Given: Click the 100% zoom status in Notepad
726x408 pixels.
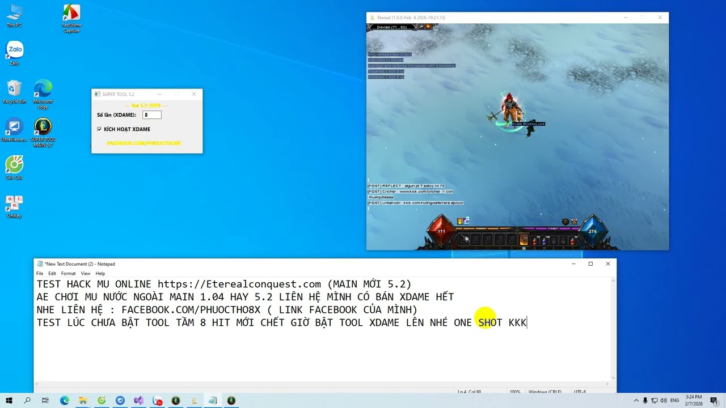Looking at the screenshot, I should coord(515,392).
